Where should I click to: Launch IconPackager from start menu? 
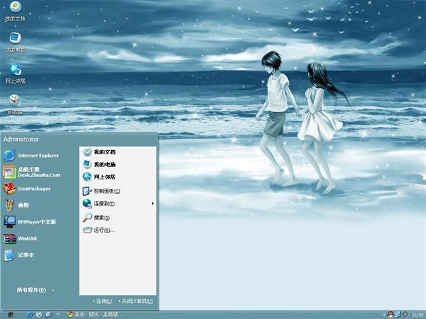(27, 189)
